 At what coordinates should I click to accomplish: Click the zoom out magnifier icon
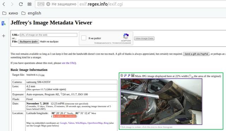(126, 75)
